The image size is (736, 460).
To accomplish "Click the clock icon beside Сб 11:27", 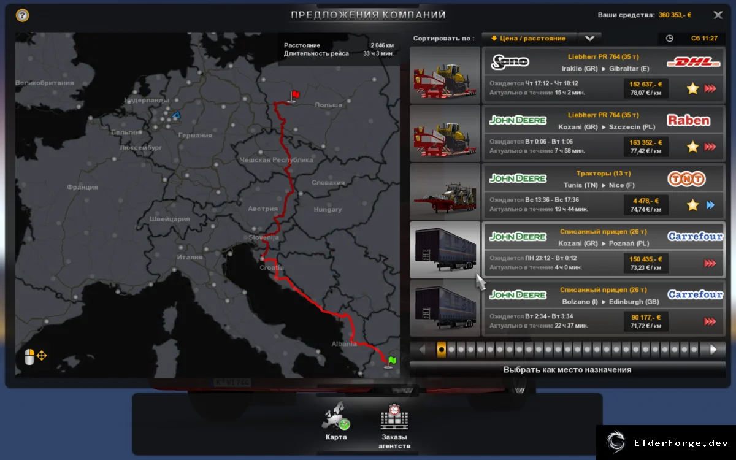I will coord(669,38).
